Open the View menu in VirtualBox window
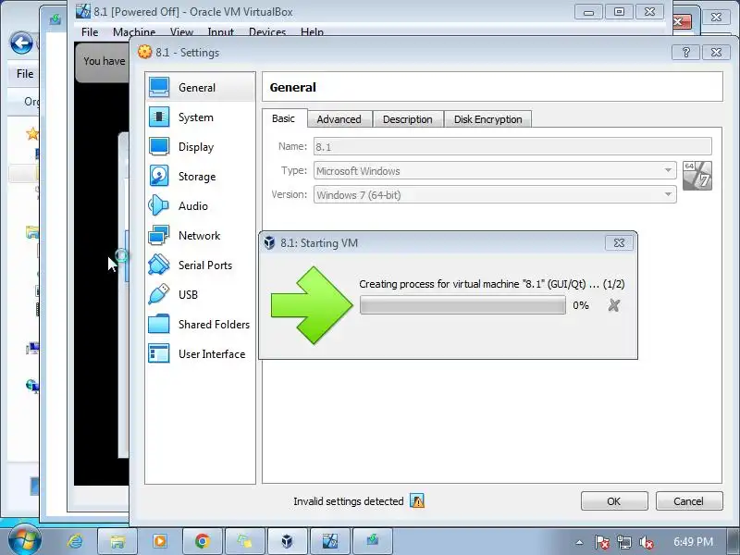This screenshot has width=740, height=555. (x=181, y=32)
